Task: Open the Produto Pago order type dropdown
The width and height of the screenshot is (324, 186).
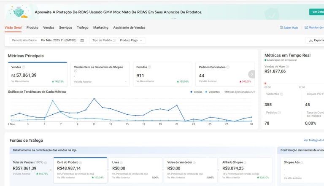Action: [x=132, y=40]
